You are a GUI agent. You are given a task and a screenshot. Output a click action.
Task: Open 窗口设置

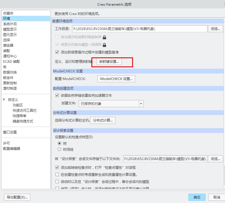[x=10, y=132]
